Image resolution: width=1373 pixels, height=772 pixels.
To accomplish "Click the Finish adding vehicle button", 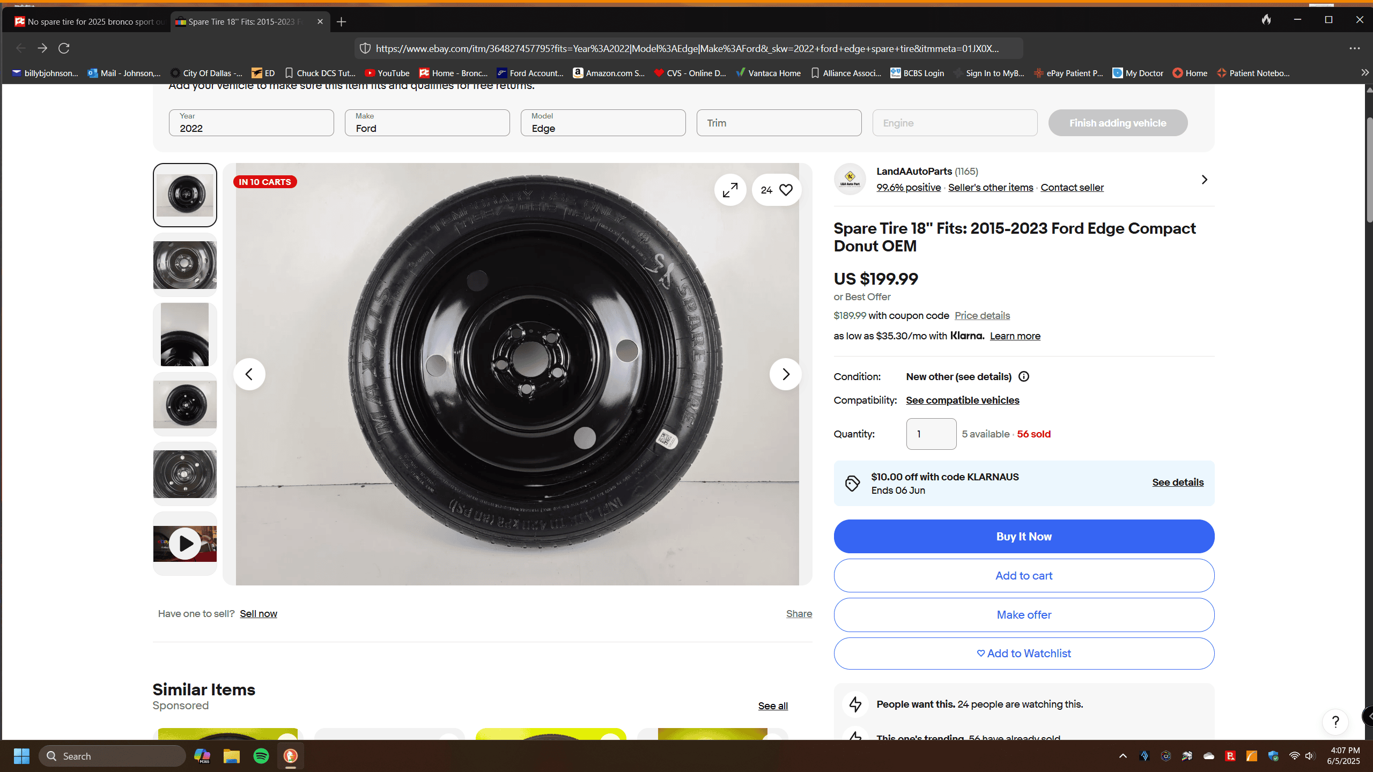I will pyautogui.click(x=1118, y=123).
